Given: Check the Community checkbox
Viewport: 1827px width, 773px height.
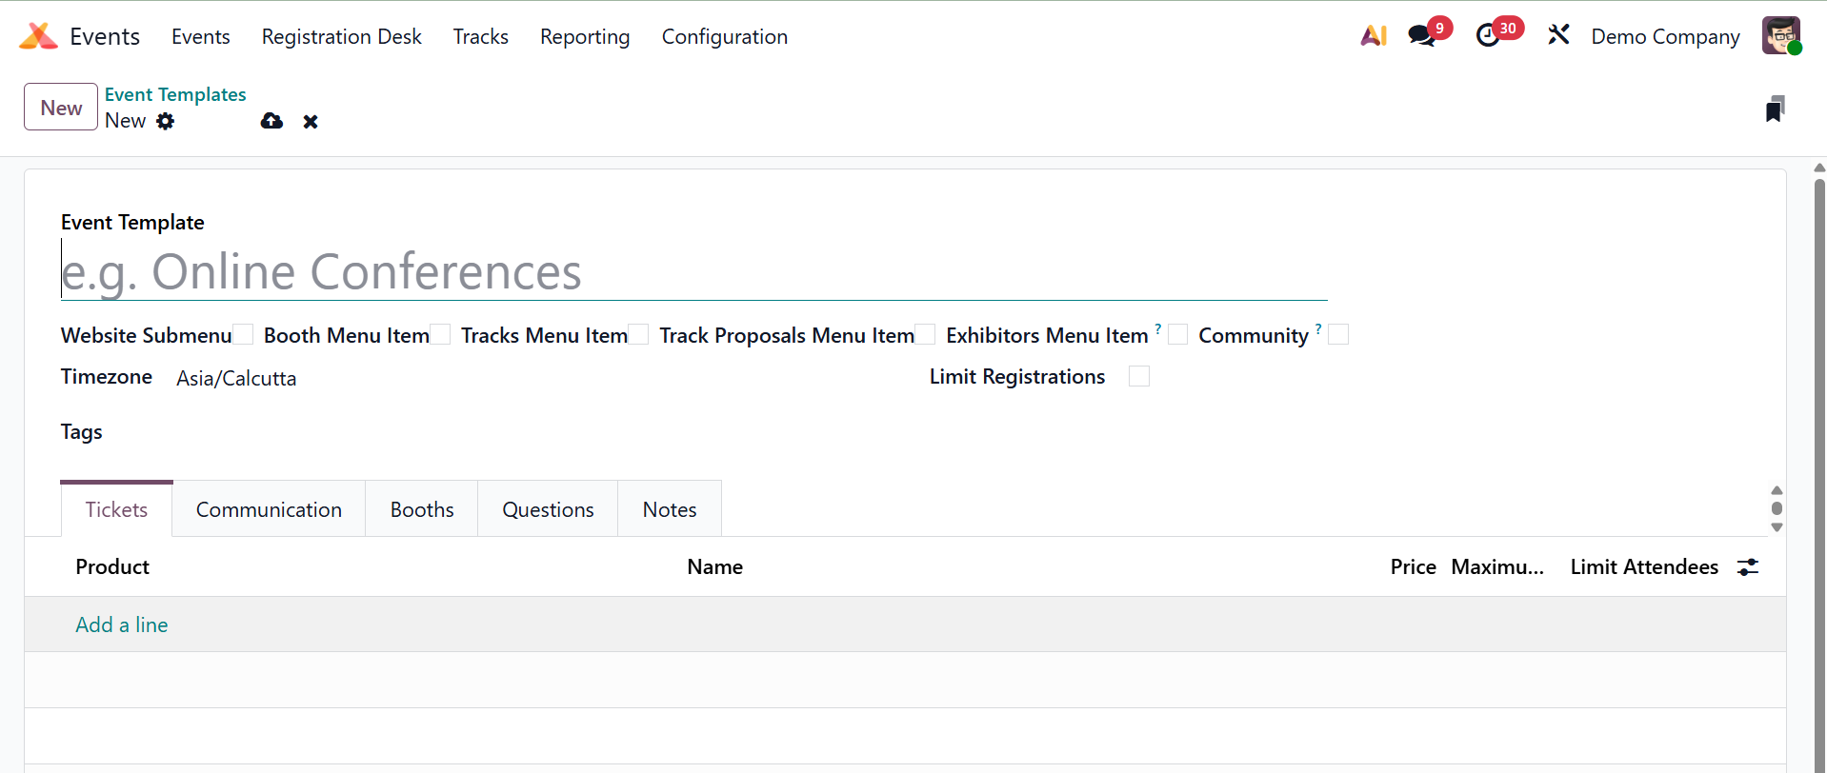Looking at the screenshot, I should pyautogui.click(x=1338, y=334).
